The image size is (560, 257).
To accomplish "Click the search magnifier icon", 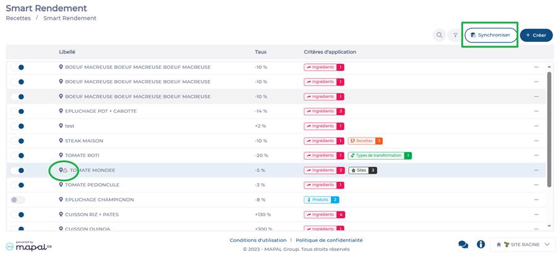I will pos(439,36).
